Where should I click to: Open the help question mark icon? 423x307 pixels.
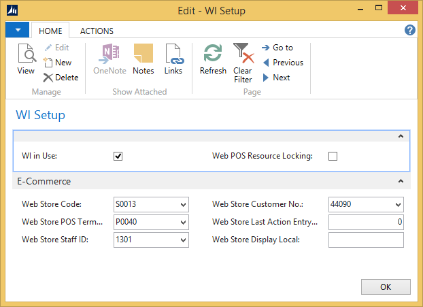[410, 30]
